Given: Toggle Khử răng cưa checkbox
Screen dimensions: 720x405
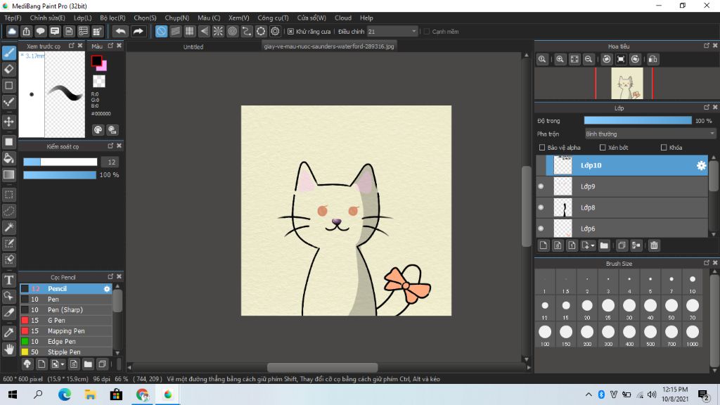Looking at the screenshot, I should [x=290, y=32].
